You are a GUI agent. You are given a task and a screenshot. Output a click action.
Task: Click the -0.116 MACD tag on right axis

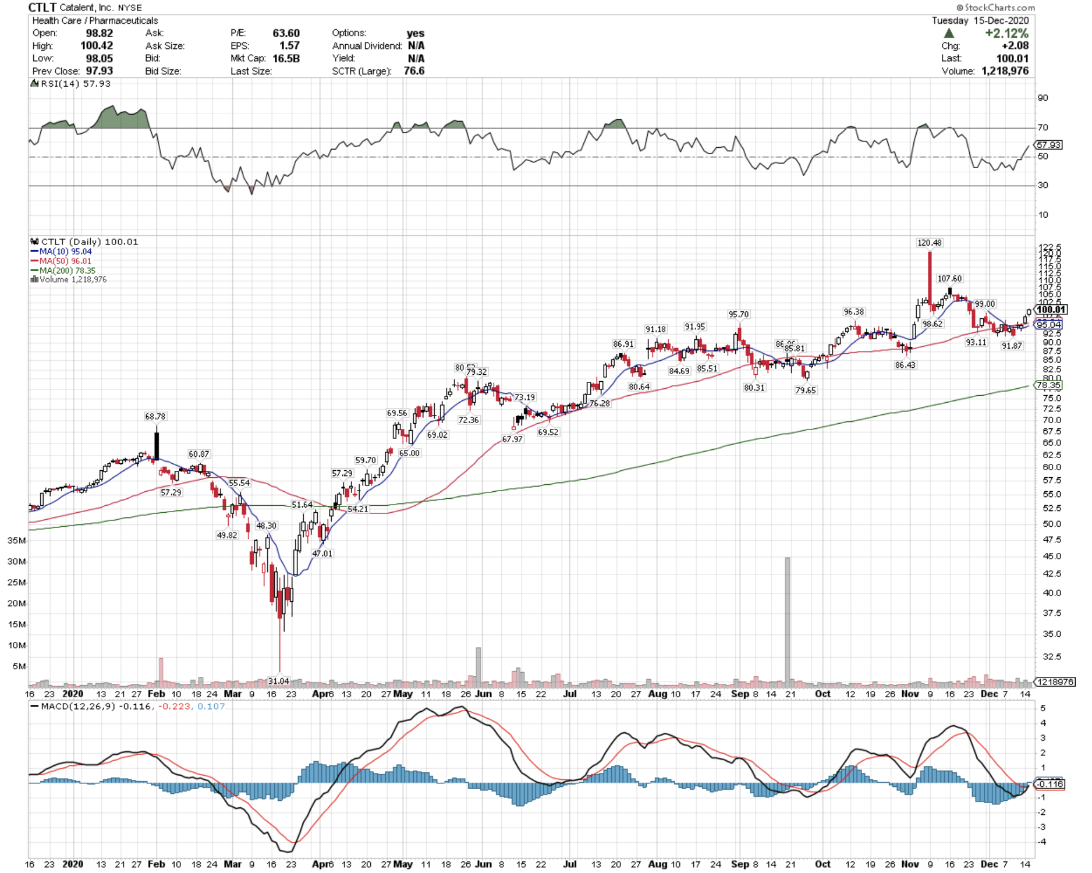1050,784
